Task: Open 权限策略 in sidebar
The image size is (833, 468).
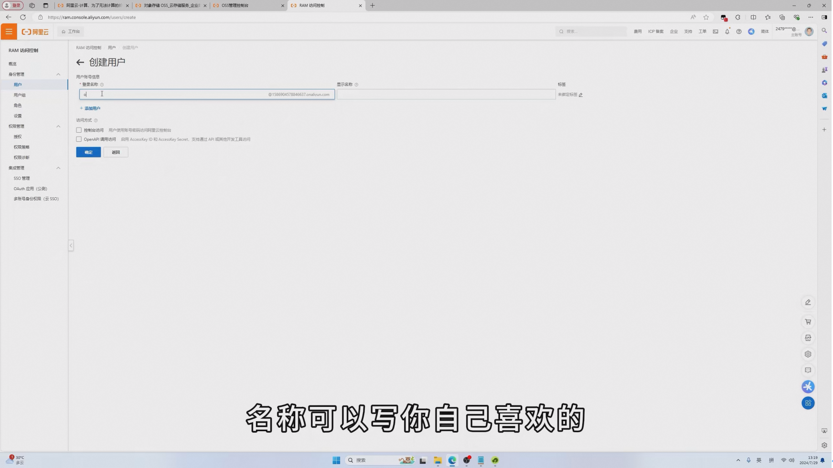Action: pyautogui.click(x=21, y=147)
